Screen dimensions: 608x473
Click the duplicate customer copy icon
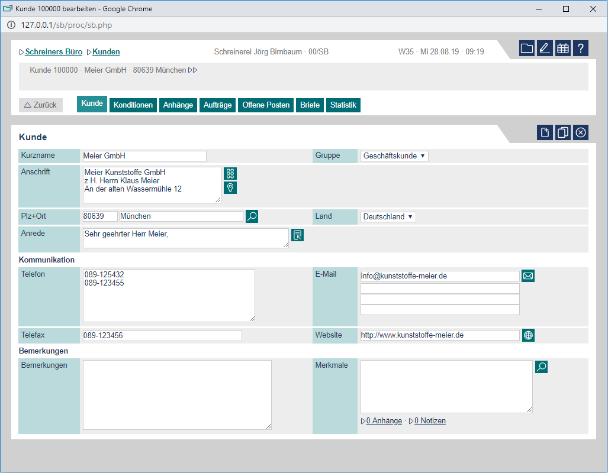click(563, 132)
